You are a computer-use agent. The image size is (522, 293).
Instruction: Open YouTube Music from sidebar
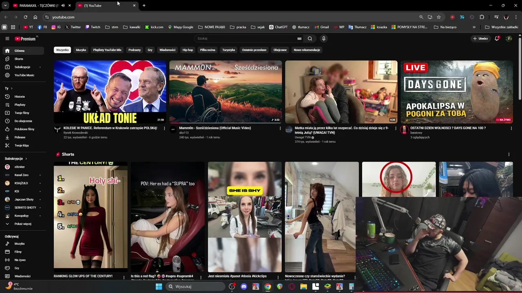pyautogui.click(x=22, y=75)
